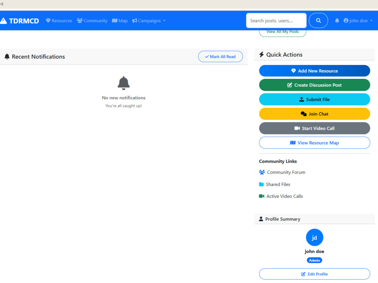Click the checkmark icon in Mark All Read
This screenshot has height=283, width=378.
207,57
